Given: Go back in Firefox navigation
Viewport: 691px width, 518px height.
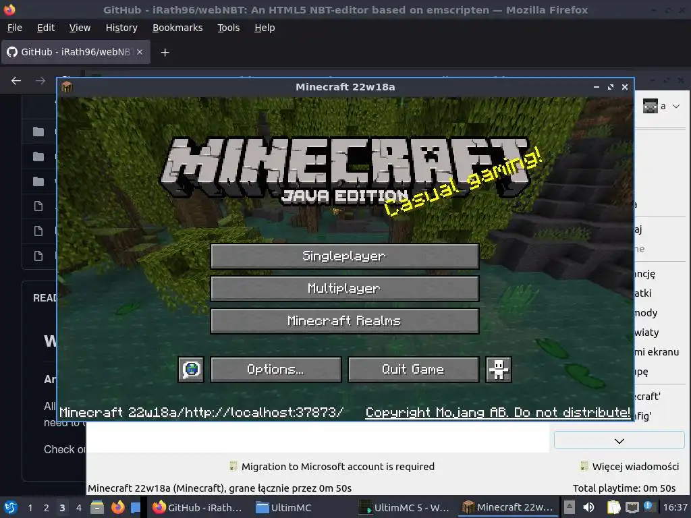Looking at the screenshot, I should [16, 81].
